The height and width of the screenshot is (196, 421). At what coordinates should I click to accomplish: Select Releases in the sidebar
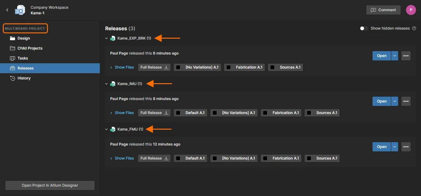[x=50, y=68]
